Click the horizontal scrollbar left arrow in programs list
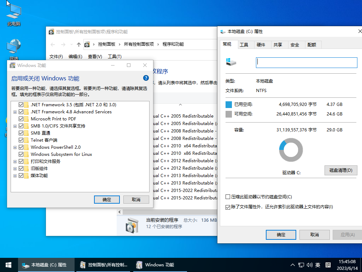 tap(119, 212)
